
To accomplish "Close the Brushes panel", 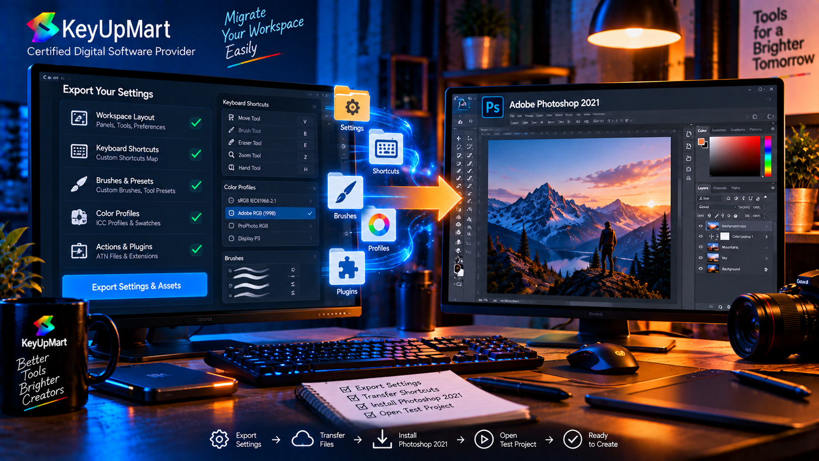I will coord(315,257).
